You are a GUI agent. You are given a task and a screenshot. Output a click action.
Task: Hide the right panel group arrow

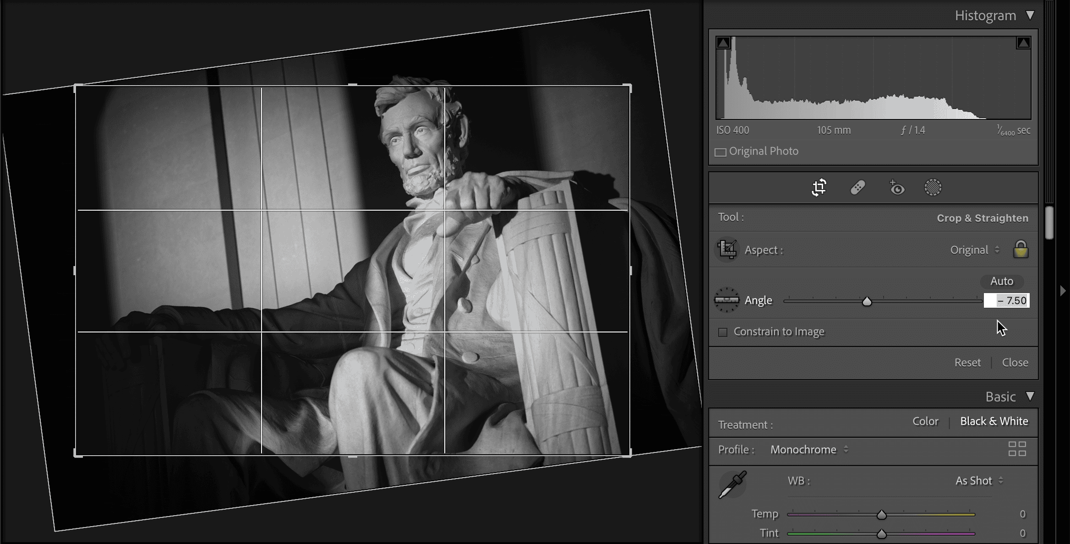pyautogui.click(x=1063, y=291)
